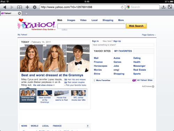The image size is (174, 131).
Task: Open the Horoscopes link
Action: click(101, 66)
